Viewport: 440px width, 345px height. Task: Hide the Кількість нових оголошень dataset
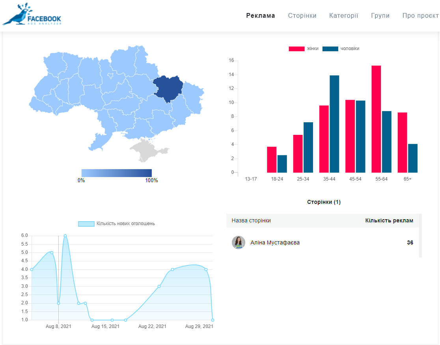tap(116, 224)
